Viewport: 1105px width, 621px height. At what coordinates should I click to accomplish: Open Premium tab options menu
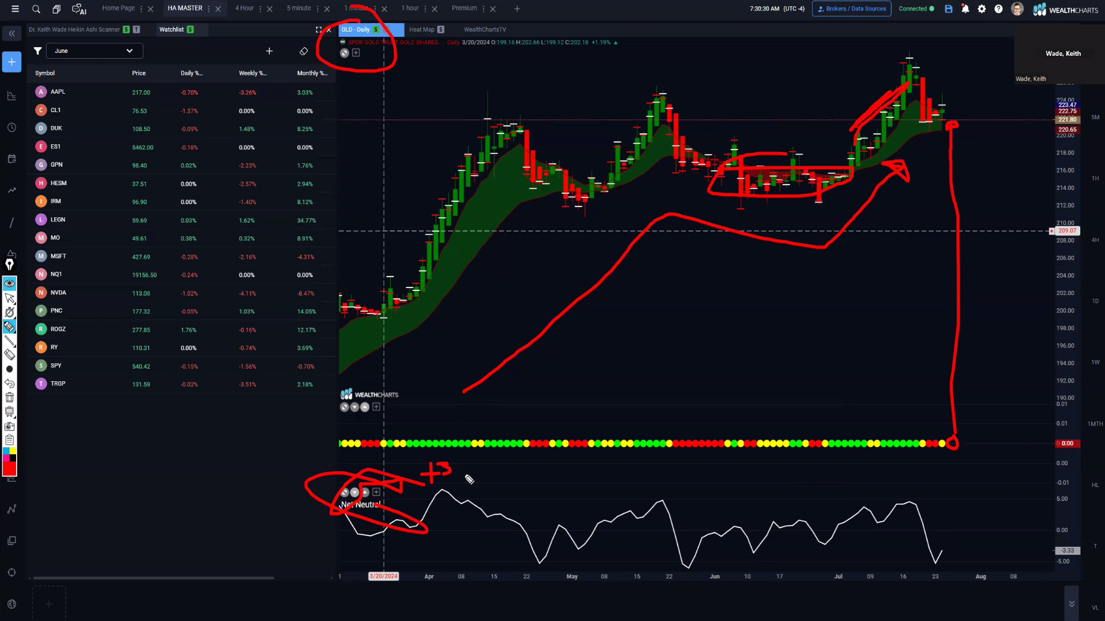pyautogui.click(x=483, y=9)
